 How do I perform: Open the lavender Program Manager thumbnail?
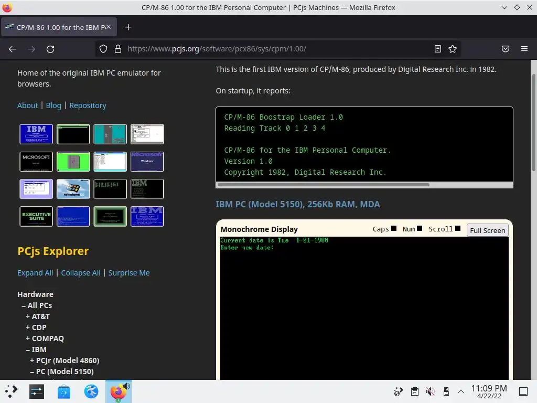point(36,189)
